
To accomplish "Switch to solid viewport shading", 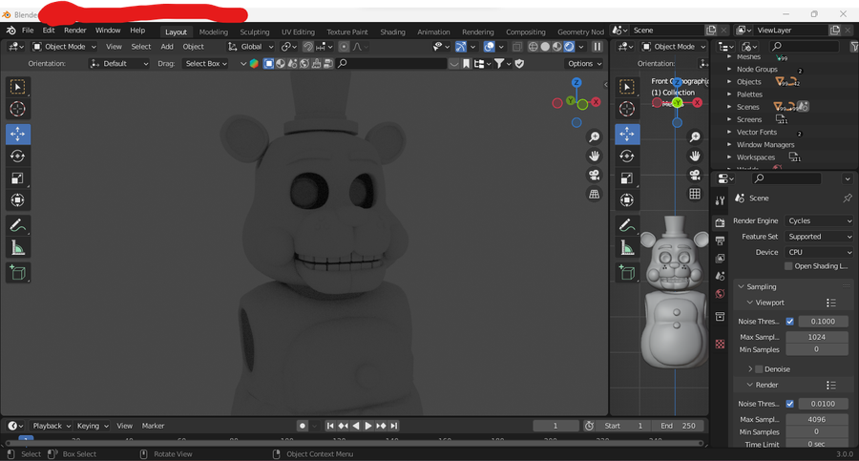I will pyautogui.click(x=545, y=47).
